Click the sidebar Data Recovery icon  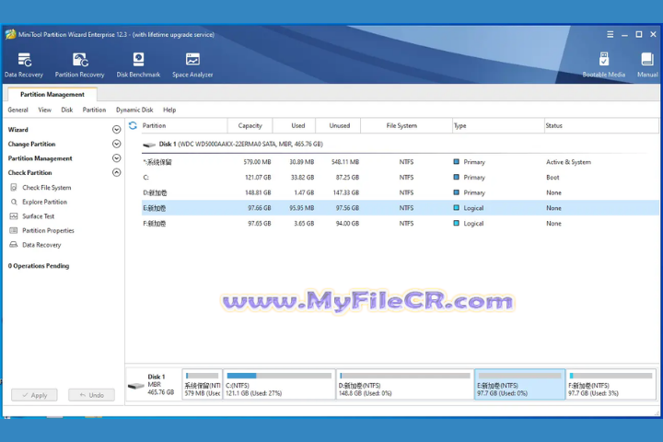coord(14,245)
